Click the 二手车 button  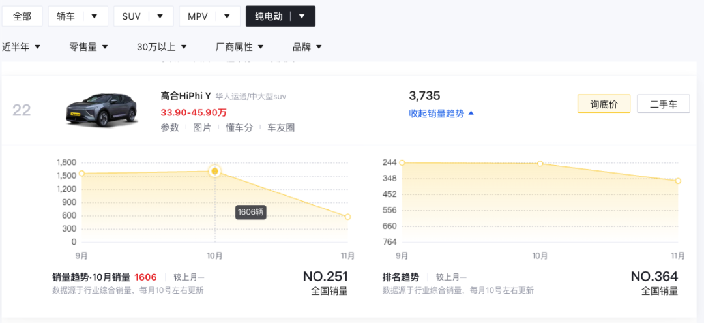(x=663, y=104)
